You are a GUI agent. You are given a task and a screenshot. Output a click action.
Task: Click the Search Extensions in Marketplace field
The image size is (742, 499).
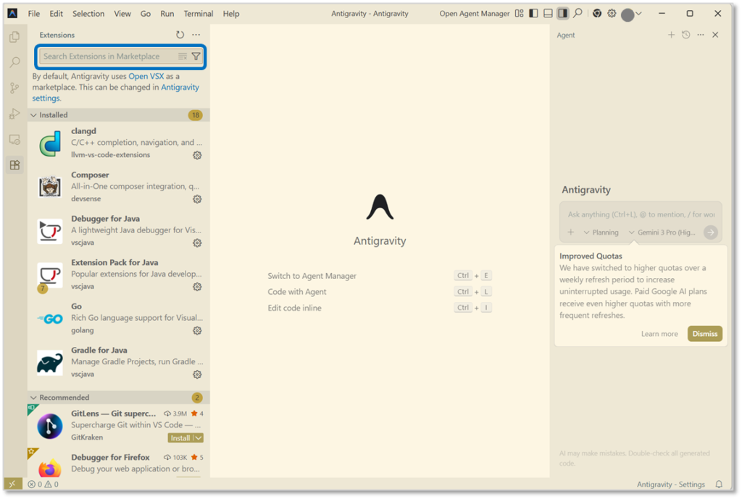(x=107, y=56)
